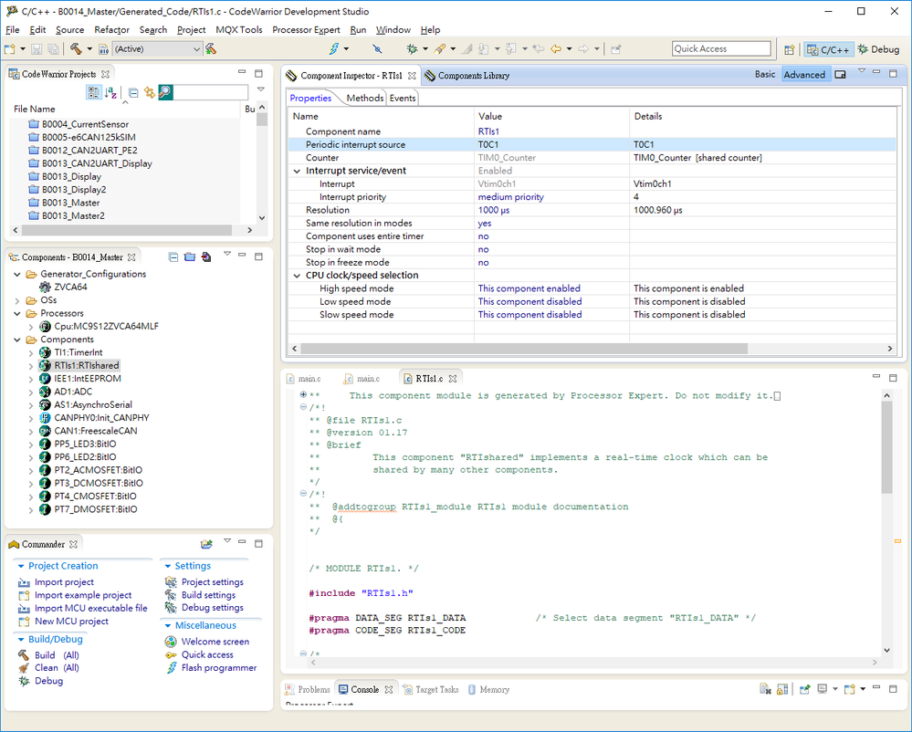Click the Quick Access search field

pyautogui.click(x=721, y=49)
